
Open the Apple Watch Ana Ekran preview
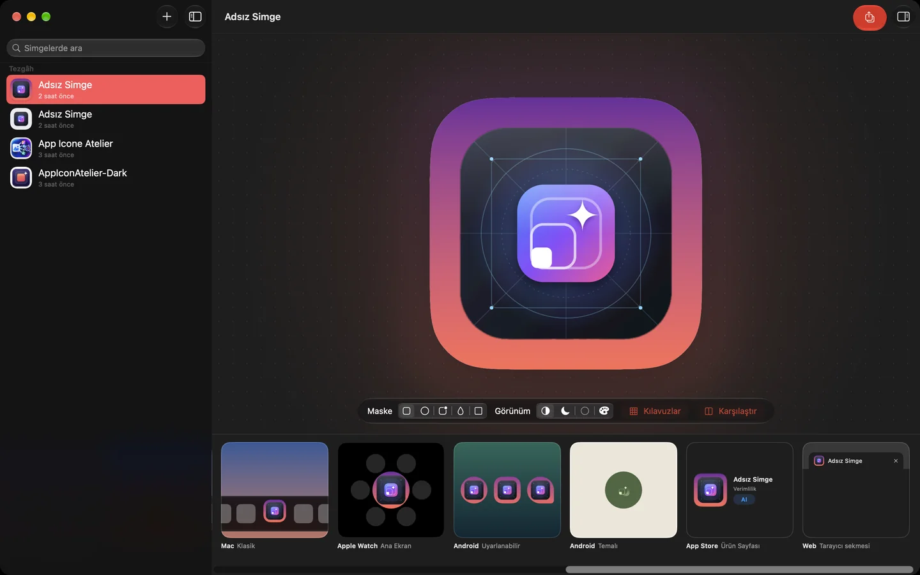(391, 490)
